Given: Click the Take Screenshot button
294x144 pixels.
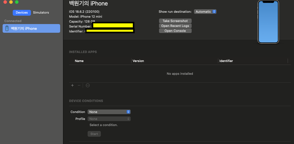Looking at the screenshot, I should (175, 21).
